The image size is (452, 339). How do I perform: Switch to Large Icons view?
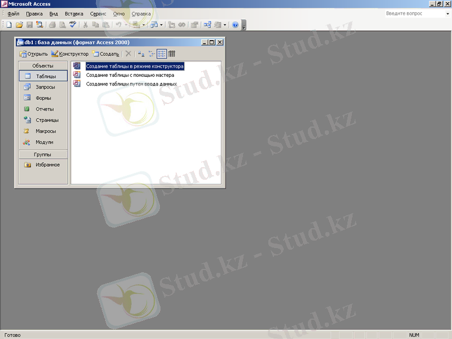tap(141, 54)
